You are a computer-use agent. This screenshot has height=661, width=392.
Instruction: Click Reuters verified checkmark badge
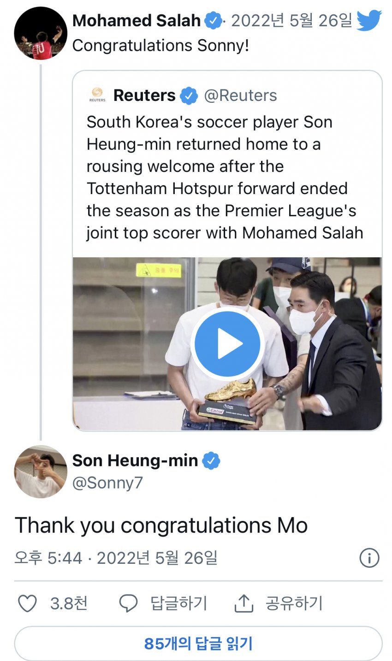coord(189,95)
